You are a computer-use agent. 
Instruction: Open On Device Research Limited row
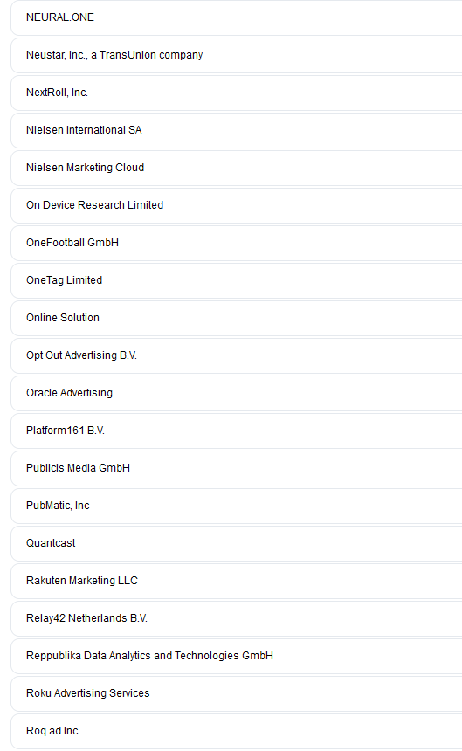tap(237, 205)
